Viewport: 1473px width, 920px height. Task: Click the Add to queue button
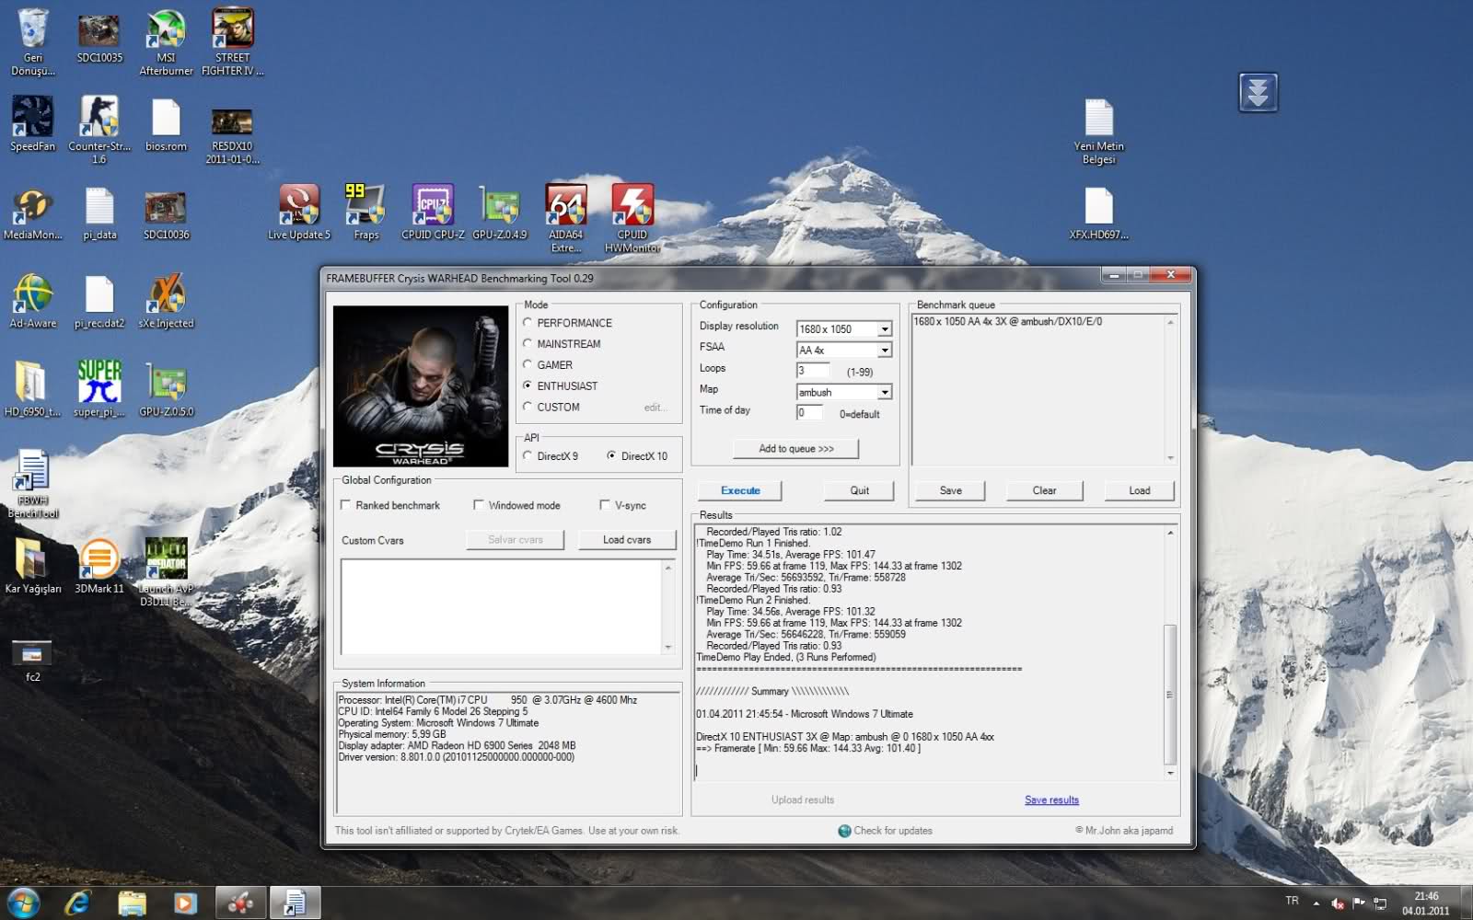pyautogui.click(x=796, y=449)
